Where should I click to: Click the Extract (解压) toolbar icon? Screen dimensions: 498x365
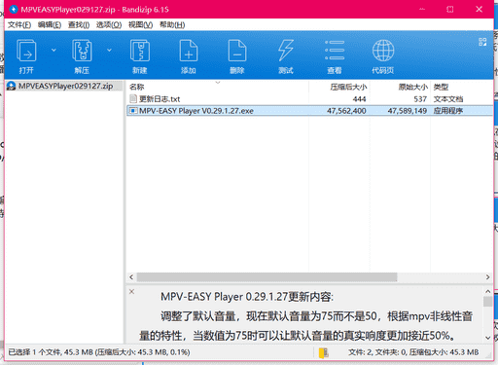tap(82, 51)
